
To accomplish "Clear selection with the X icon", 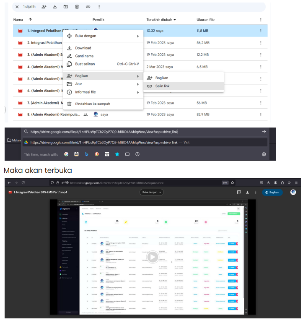I will [17, 7].
